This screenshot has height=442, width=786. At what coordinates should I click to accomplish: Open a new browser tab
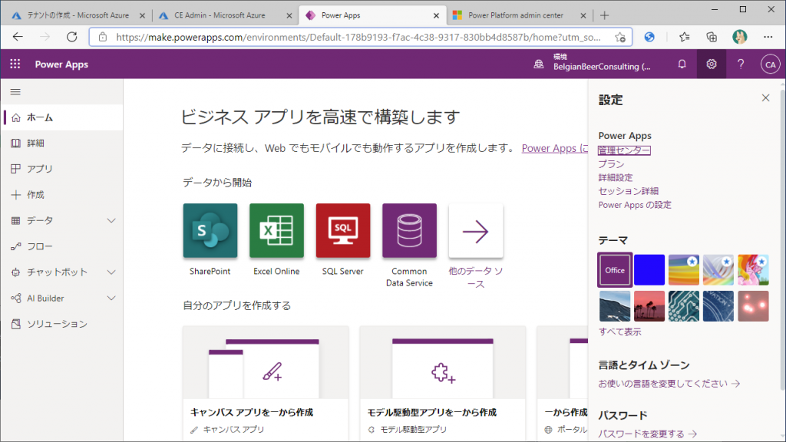[604, 15]
